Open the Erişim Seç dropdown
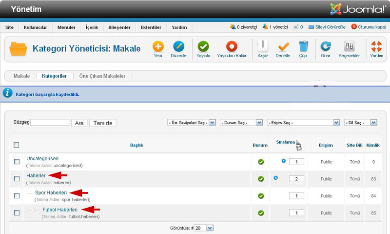Screen dimensions: 390x234 (x=303, y=123)
